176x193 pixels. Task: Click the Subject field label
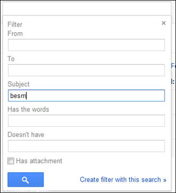[18, 84]
